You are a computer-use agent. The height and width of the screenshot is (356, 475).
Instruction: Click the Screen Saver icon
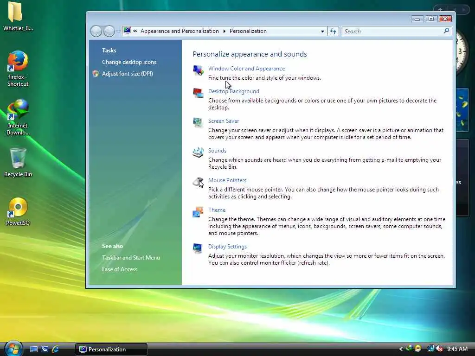(x=198, y=122)
